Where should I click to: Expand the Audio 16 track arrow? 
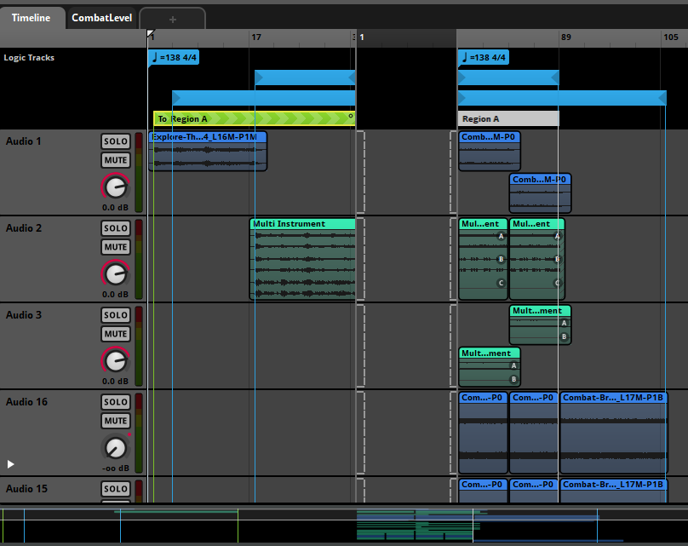click(10, 464)
